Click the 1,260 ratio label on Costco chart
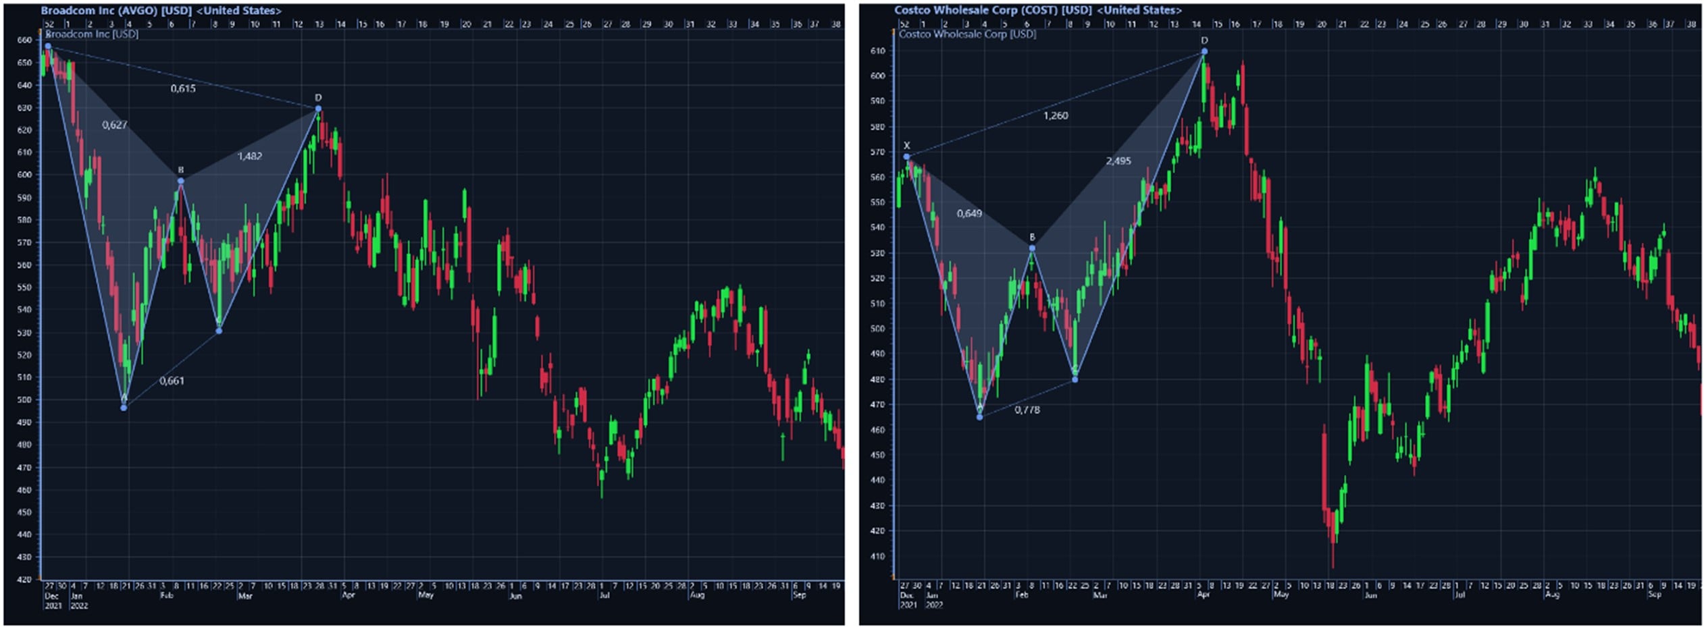 point(1057,116)
